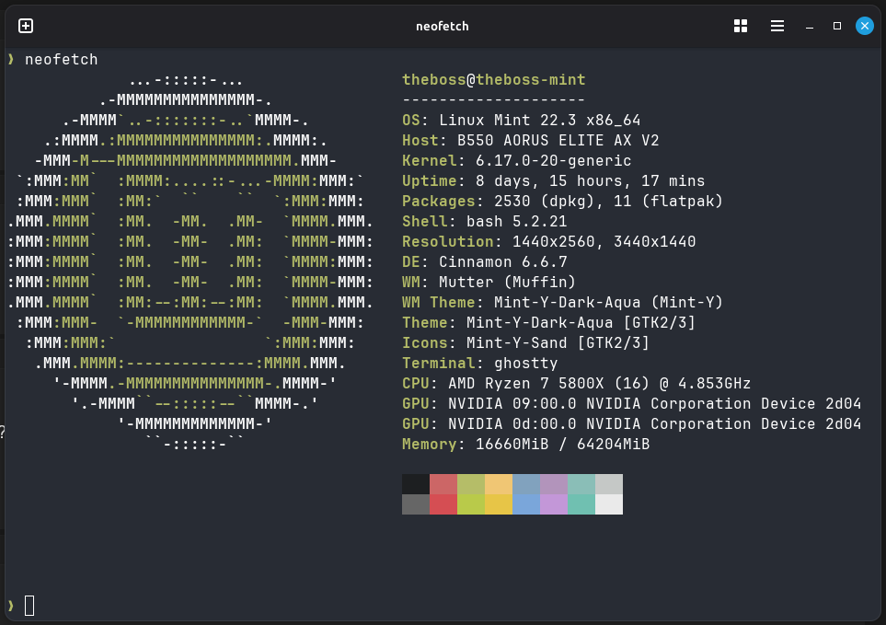Click the light gray block, top row

click(609, 484)
